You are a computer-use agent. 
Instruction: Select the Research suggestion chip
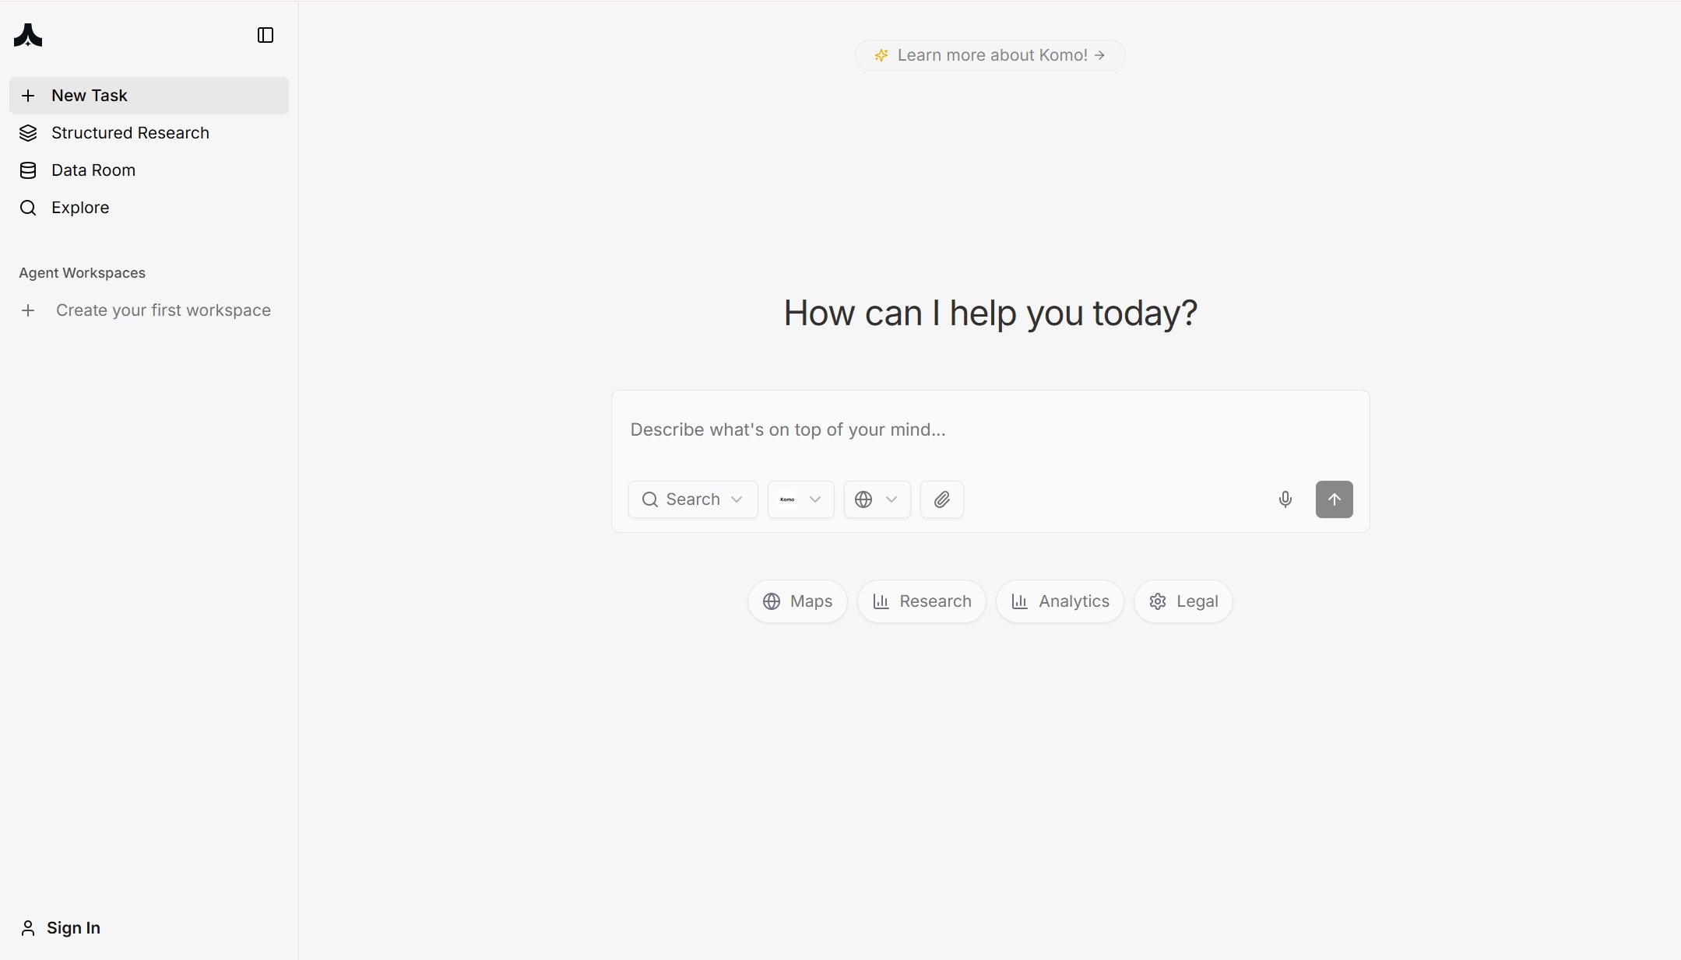(x=921, y=601)
